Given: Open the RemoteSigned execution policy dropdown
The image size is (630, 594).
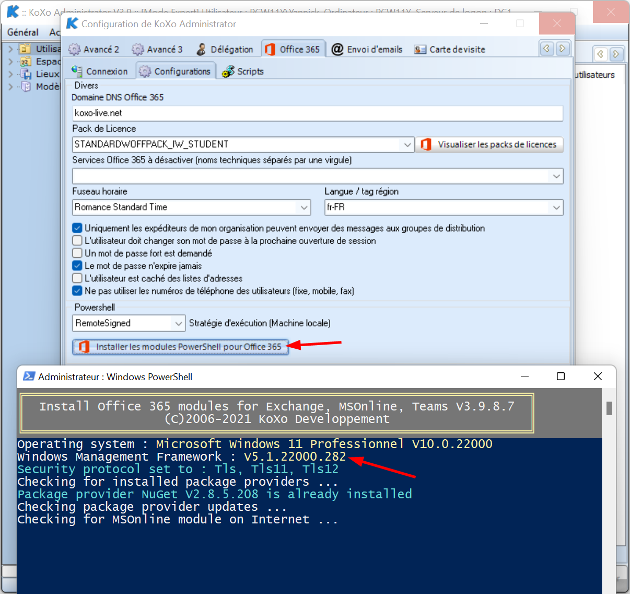Looking at the screenshot, I should pyautogui.click(x=179, y=323).
